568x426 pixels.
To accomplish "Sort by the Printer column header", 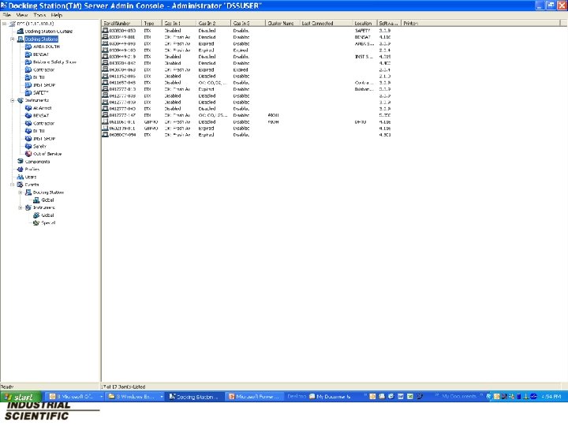I will tap(480, 23).
